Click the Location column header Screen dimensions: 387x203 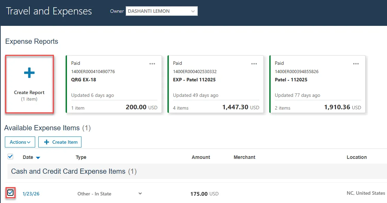357,157
